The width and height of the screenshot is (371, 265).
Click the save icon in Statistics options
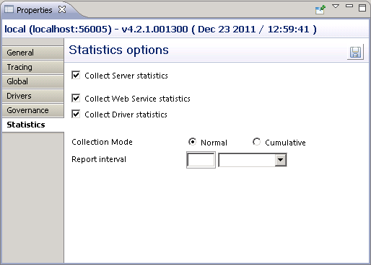point(355,52)
